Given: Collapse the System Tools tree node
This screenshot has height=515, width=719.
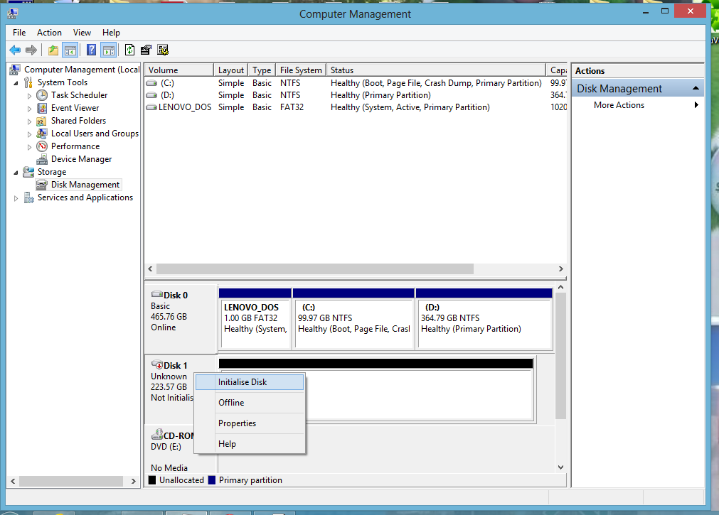Looking at the screenshot, I should point(16,82).
